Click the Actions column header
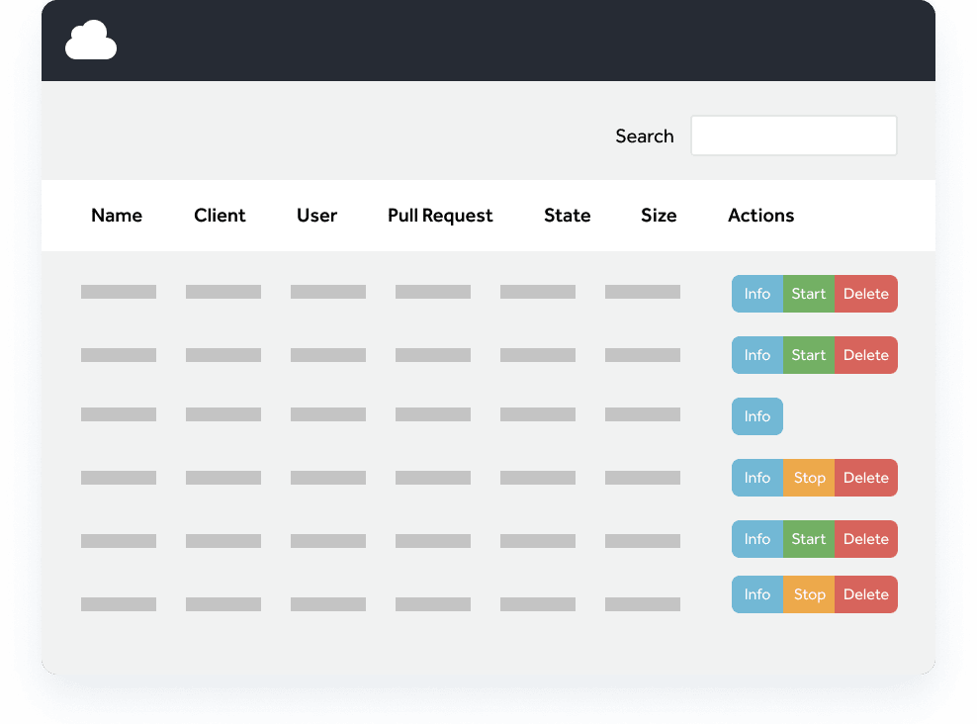 760,215
